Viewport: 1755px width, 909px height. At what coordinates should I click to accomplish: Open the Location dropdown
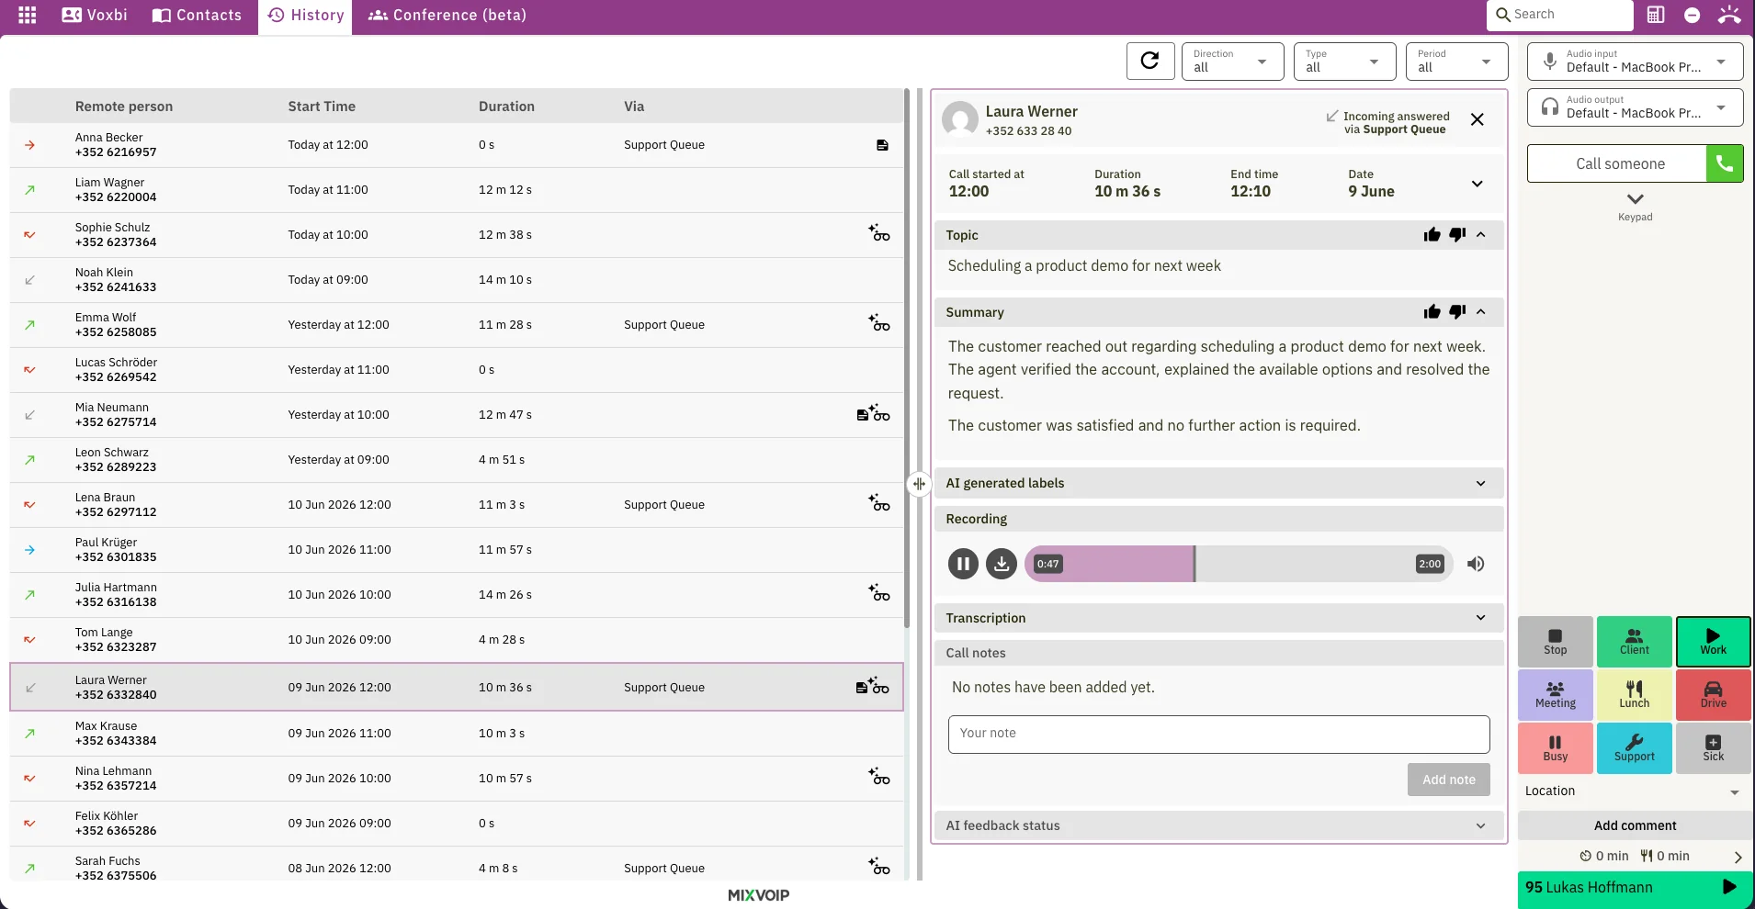(x=1634, y=791)
